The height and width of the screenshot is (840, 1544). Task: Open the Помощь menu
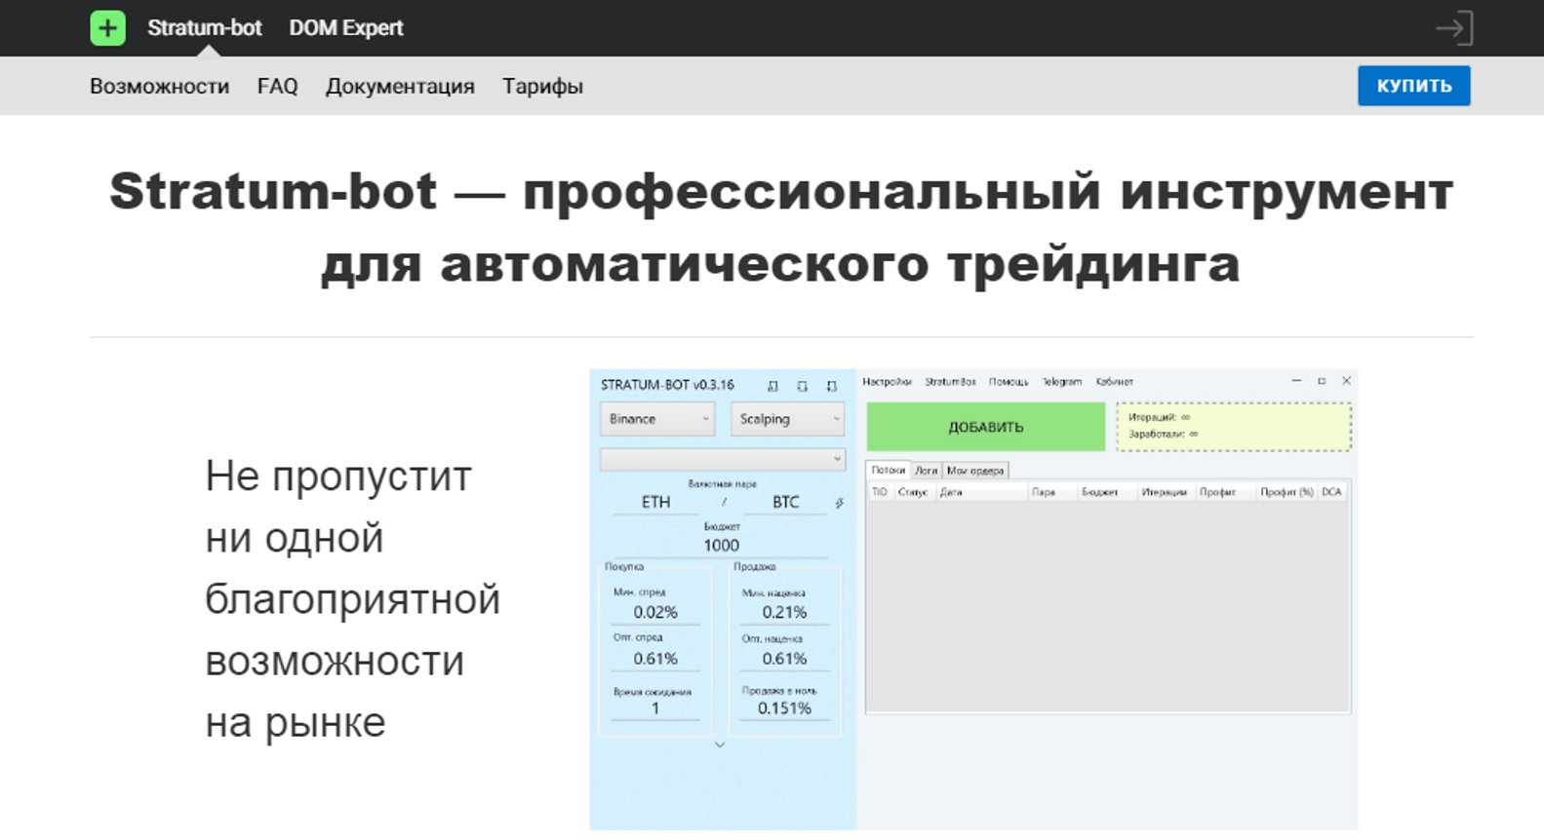(1009, 382)
